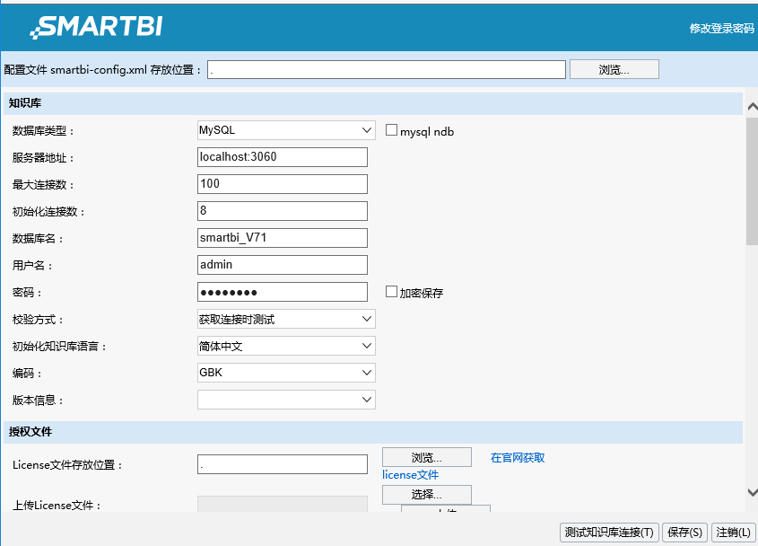758x546 pixels.
Task: Click the 上传License文件 disabled field
Action: (x=283, y=504)
